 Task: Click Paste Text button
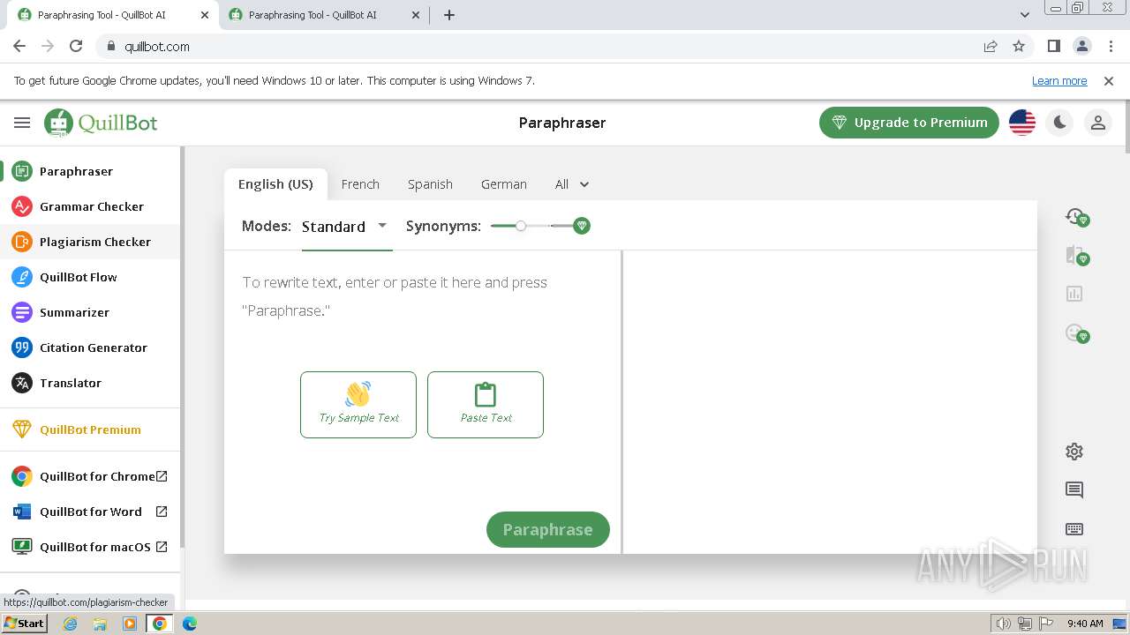pos(486,405)
